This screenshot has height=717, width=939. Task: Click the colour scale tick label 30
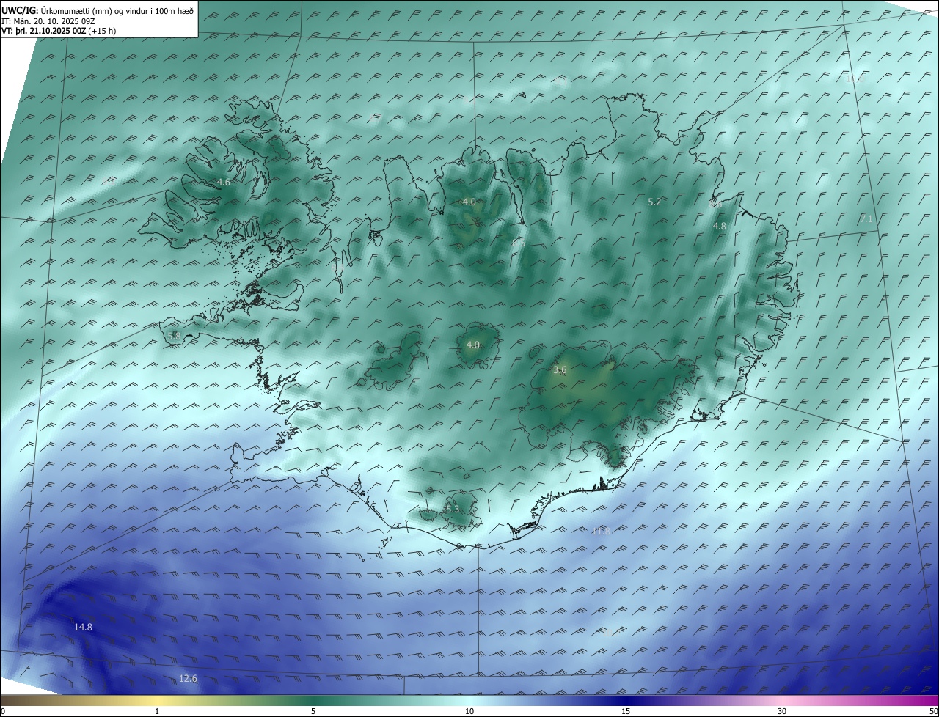pyautogui.click(x=782, y=711)
